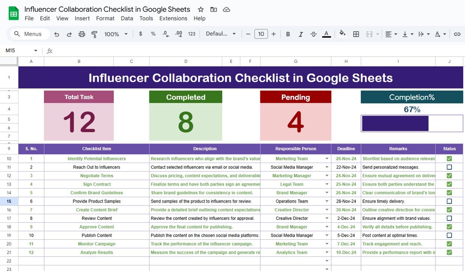Search the Menus box
Image resolution: width=465 pixels, height=271 pixels.
click(30, 34)
